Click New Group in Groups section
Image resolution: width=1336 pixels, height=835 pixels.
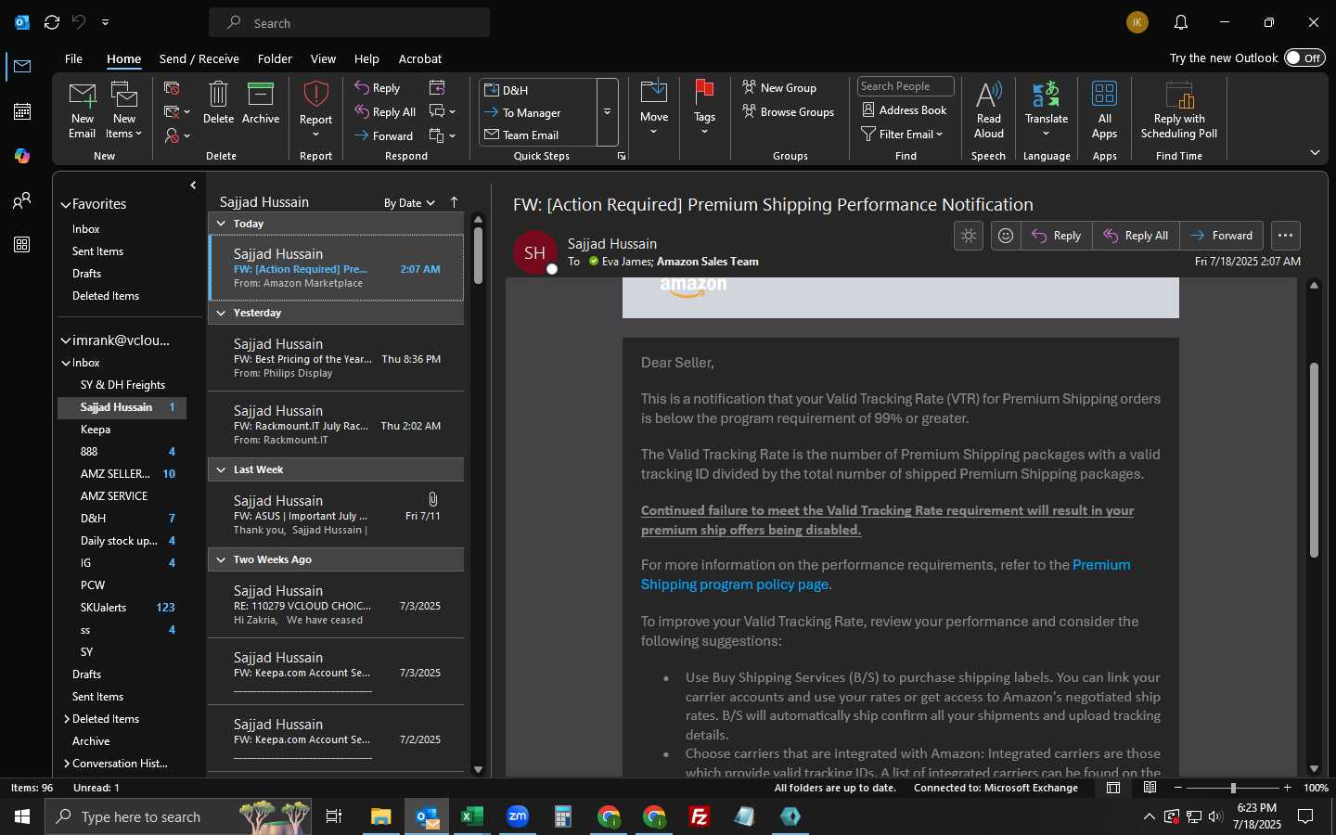point(779,87)
